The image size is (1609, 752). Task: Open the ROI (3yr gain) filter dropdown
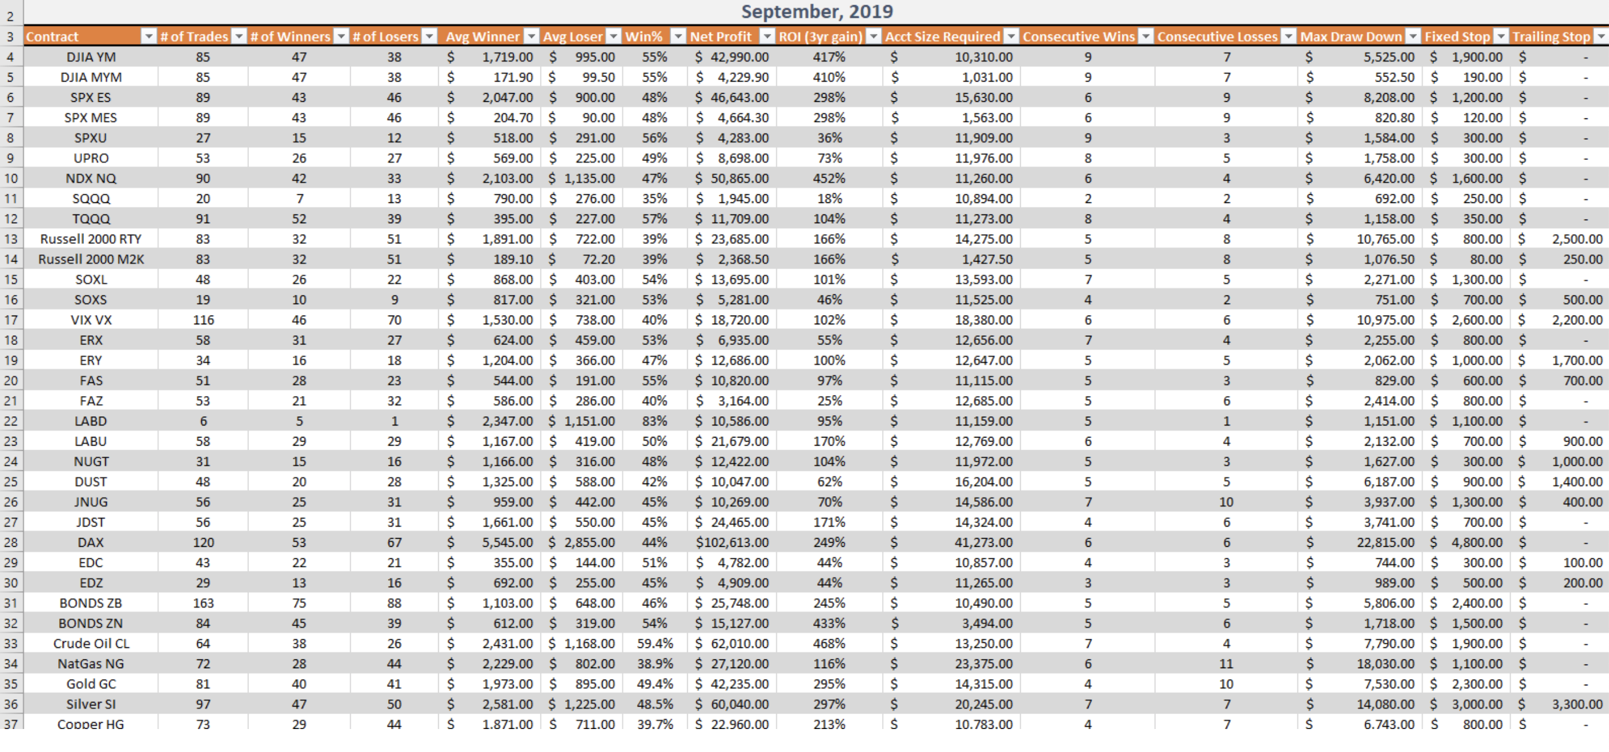point(874,36)
